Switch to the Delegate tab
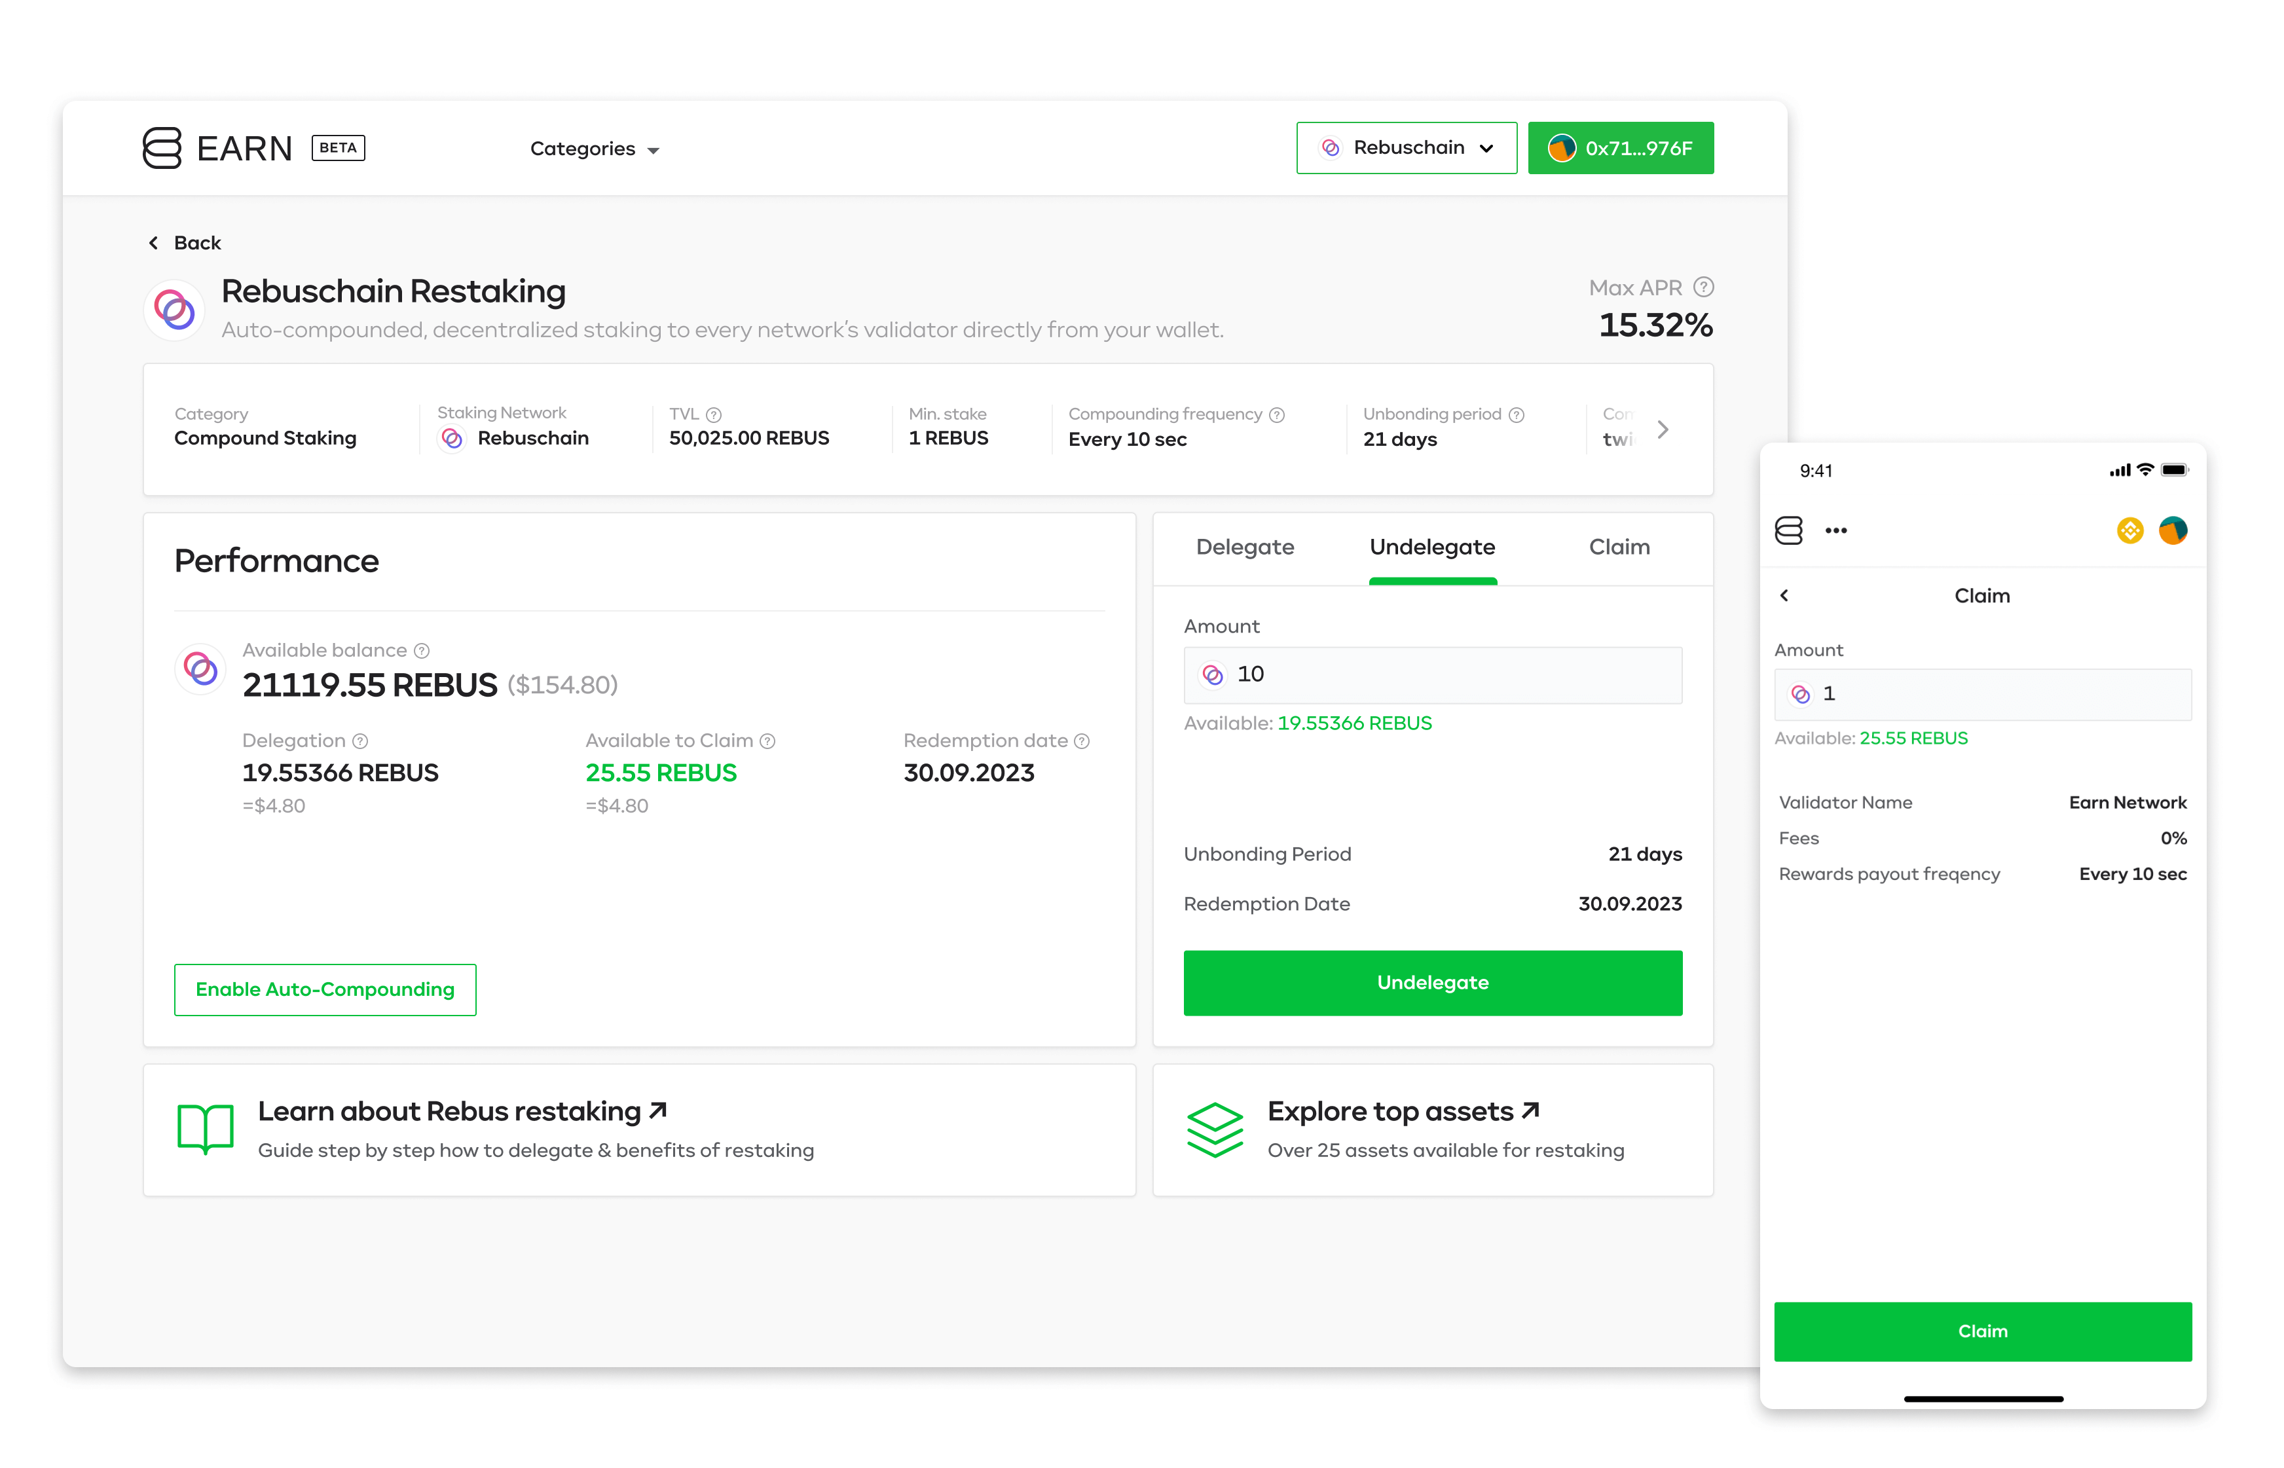Viewport: 2284px width, 1468px height. click(x=1244, y=547)
